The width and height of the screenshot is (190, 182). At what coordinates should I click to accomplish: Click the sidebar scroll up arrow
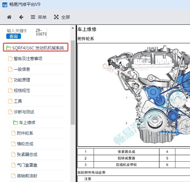pyautogui.click(x=73, y=28)
